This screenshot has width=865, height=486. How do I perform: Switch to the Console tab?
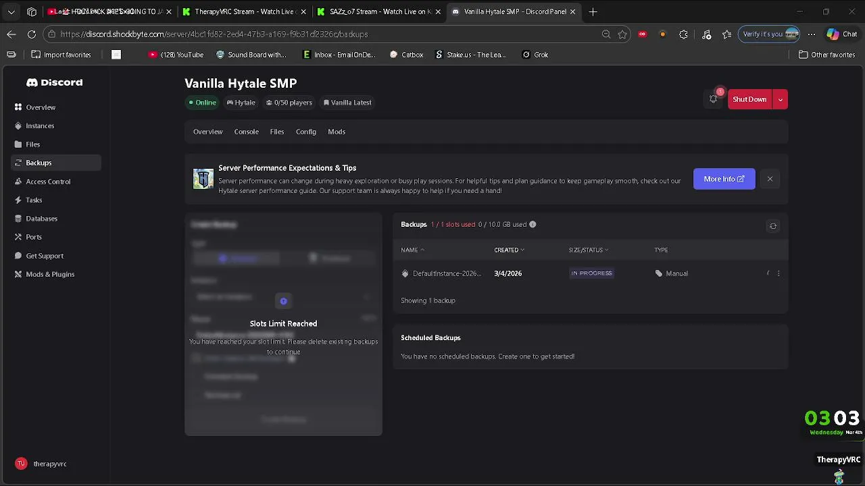[x=246, y=132]
